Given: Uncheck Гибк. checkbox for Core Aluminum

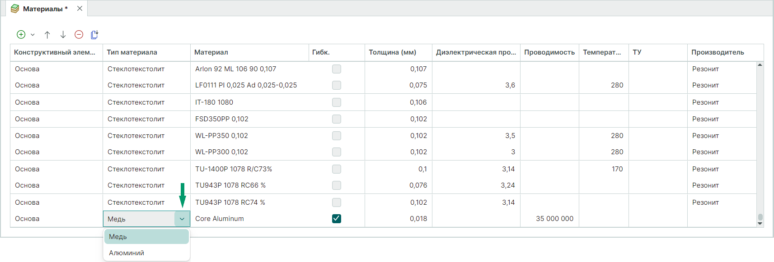Looking at the screenshot, I should point(337,219).
